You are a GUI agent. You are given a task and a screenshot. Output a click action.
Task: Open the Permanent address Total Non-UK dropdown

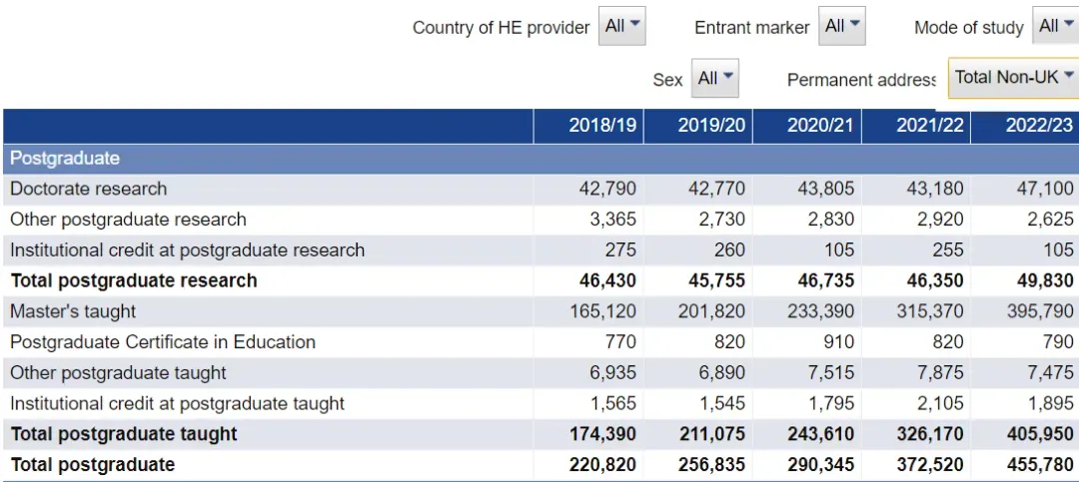coord(1014,78)
